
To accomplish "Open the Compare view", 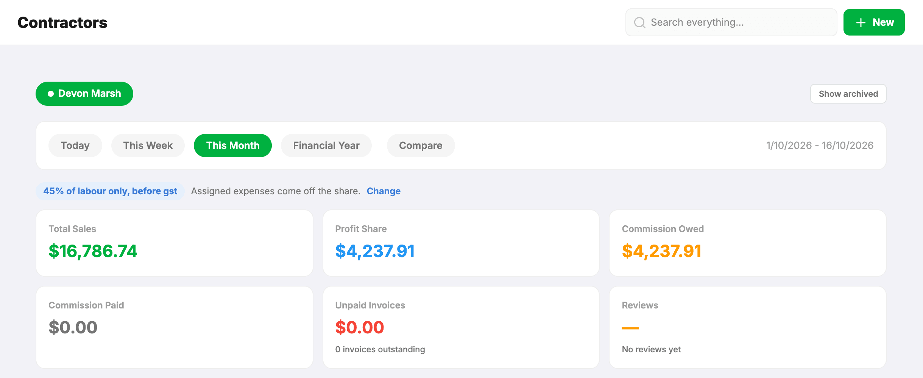I will (x=421, y=146).
